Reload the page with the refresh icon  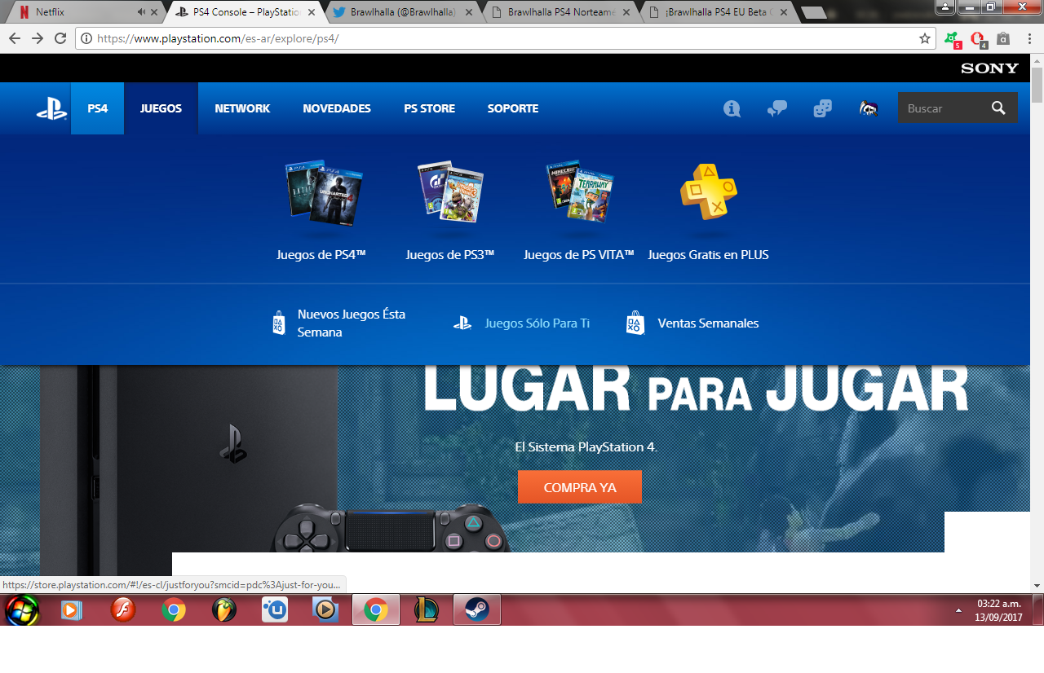pos(60,38)
